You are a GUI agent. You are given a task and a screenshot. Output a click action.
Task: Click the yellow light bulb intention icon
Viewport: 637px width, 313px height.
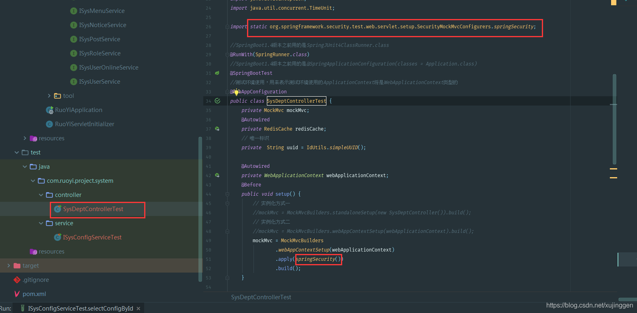[x=236, y=92]
